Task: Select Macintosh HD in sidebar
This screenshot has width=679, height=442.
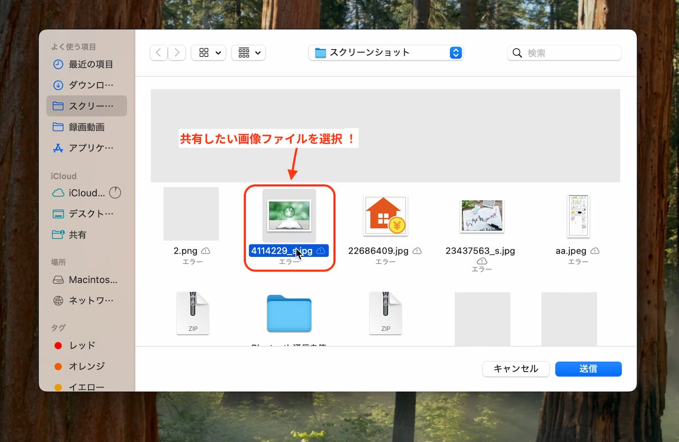Action: 86,280
